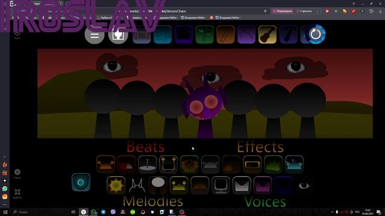Pick the gray oval head melody icon

tap(158, 185)
